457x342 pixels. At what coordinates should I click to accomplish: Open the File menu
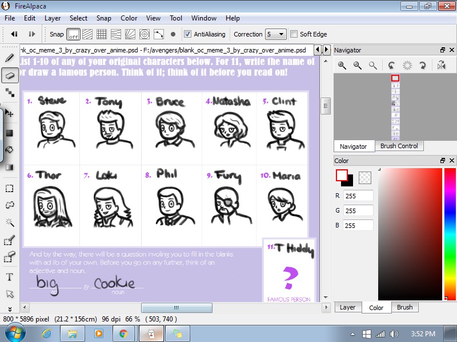[10, 18]
